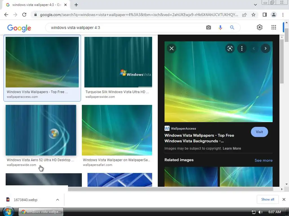The width and height of the screenshot is (289, 216).
Task: Click the Turquoise Silk Windows Vista Ultra HD caption
Action: coord(117,92)
